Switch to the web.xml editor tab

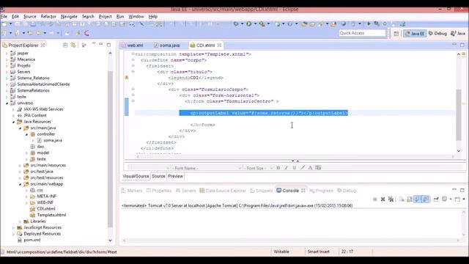click(x=133, y=45)
